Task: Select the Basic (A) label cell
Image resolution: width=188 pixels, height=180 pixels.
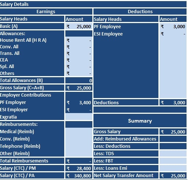Action: pos(32,26)
